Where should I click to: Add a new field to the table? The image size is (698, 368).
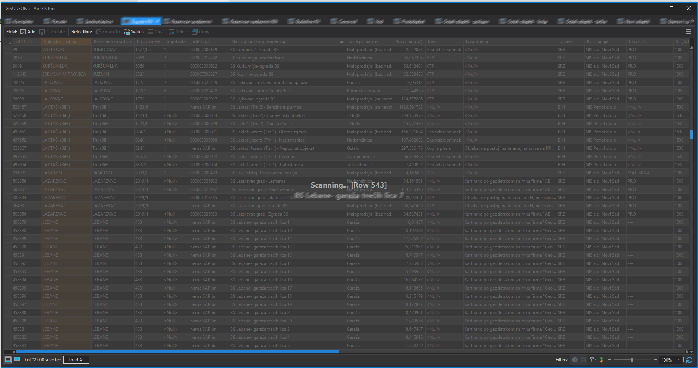tap(28, 32)
